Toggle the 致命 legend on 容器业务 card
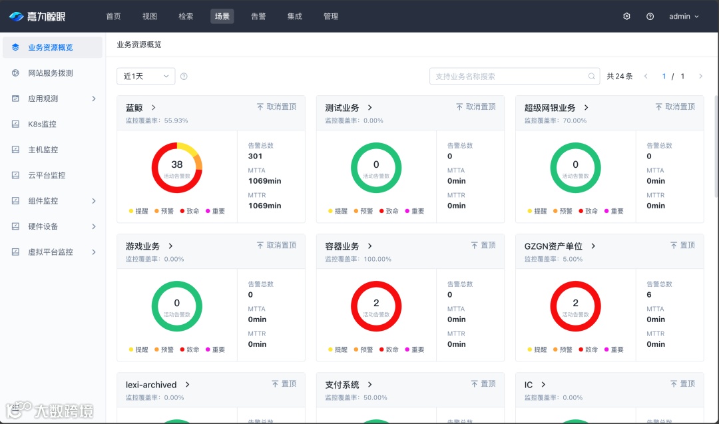 click(x=389, y=349)
